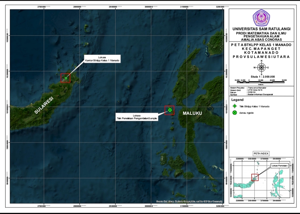Click the PETA INDEX label box
300x214 pixels.
(x=261, y=153)
